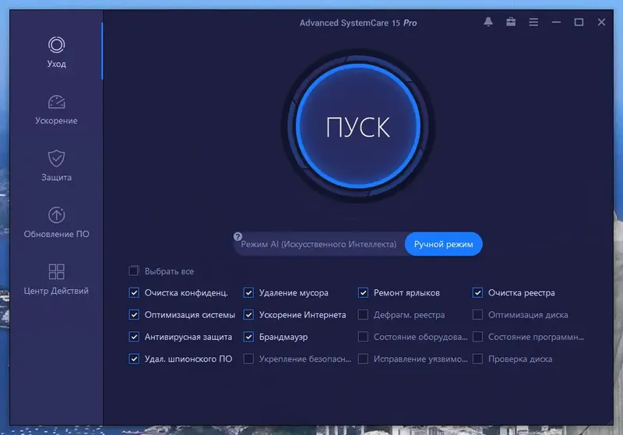This screenshot has width=623, height=435.
Task: Open notifications bell icon
Action: (488, 23)
